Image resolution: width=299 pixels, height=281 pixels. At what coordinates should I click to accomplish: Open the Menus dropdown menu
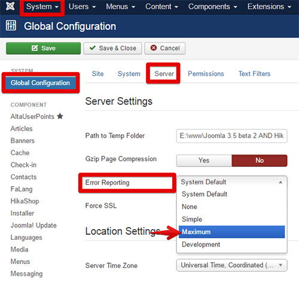[121, 7]
